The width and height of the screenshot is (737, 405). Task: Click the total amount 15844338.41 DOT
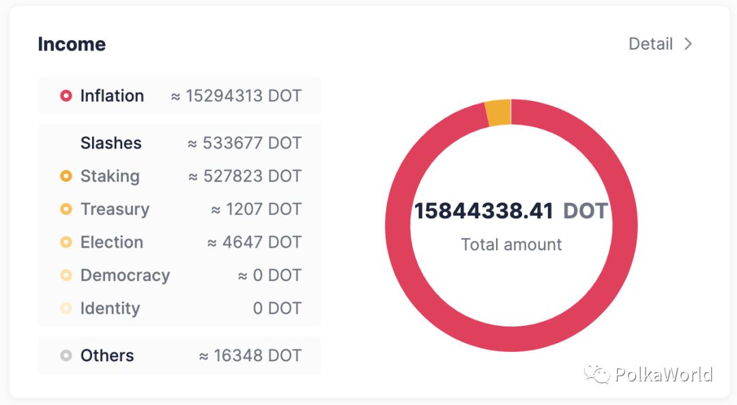tap(510, 211)
